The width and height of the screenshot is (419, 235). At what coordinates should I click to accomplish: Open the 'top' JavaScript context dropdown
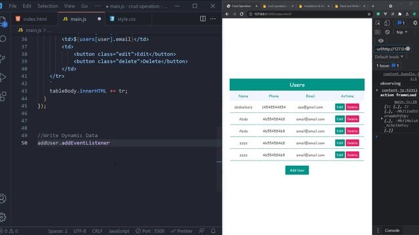coord(401,32)
